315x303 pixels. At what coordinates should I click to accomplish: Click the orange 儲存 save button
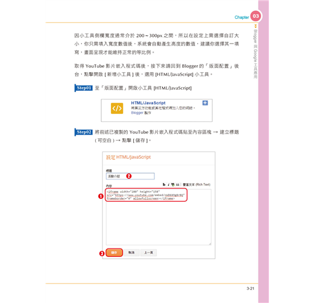point(114,253)
